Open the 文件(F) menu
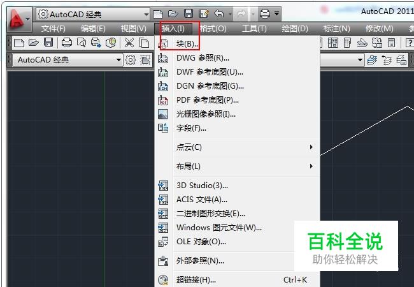The height and width of the screenshot is (287, 414). click(53, 28)
